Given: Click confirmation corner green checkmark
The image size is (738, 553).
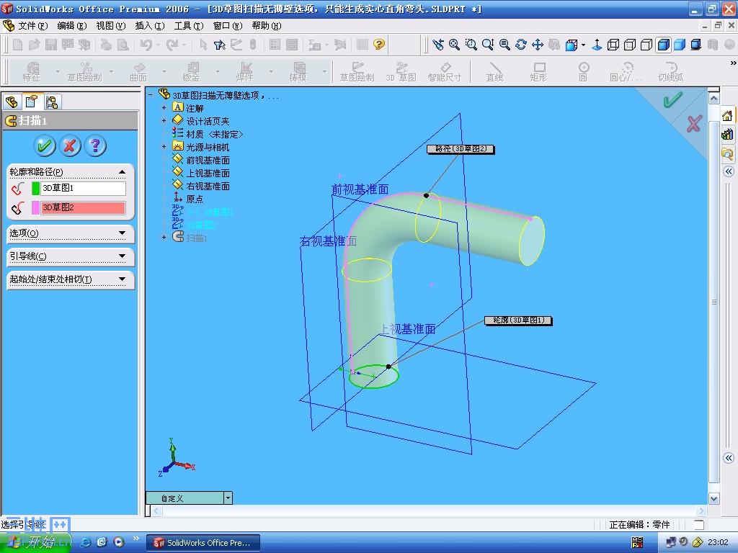Looking at the screenshot, I should 672,99.
